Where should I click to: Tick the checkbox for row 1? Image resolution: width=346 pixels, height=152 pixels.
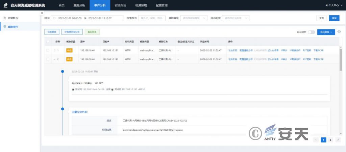(48, 50)
